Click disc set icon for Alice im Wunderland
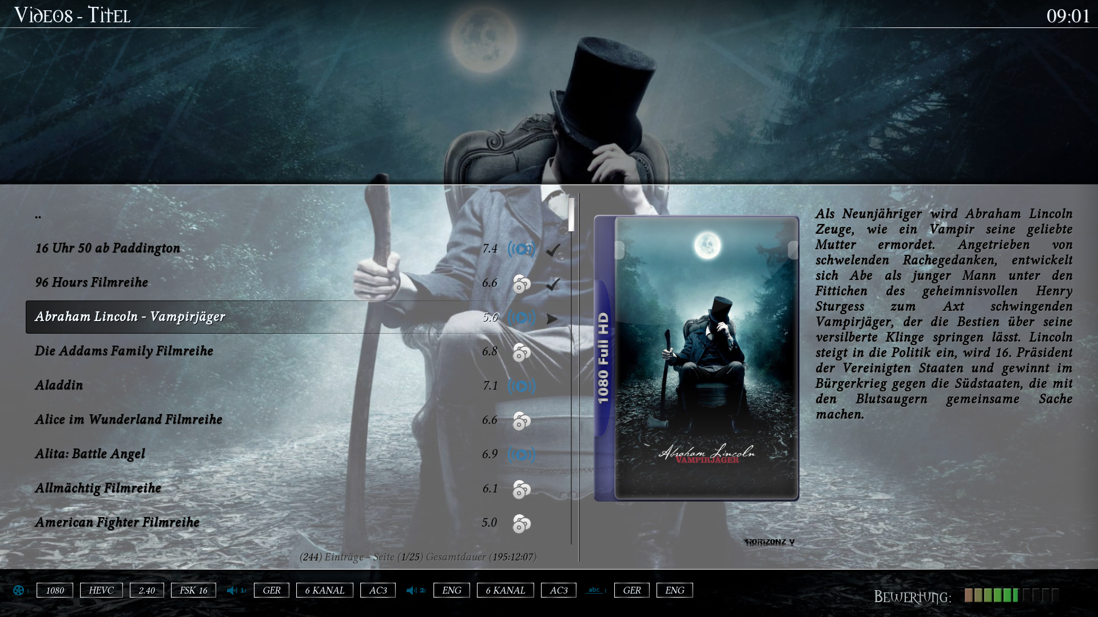The height and width of the screenshot is (617, 1098). click(x=521, y=421)
